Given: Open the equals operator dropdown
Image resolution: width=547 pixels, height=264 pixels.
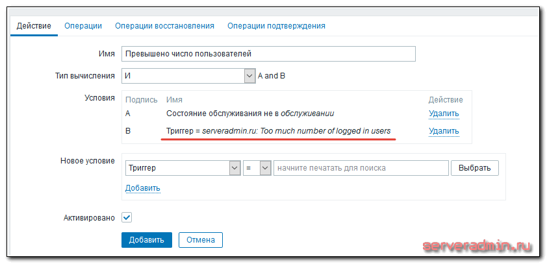Looking at the screenshot, I should 257,168.
